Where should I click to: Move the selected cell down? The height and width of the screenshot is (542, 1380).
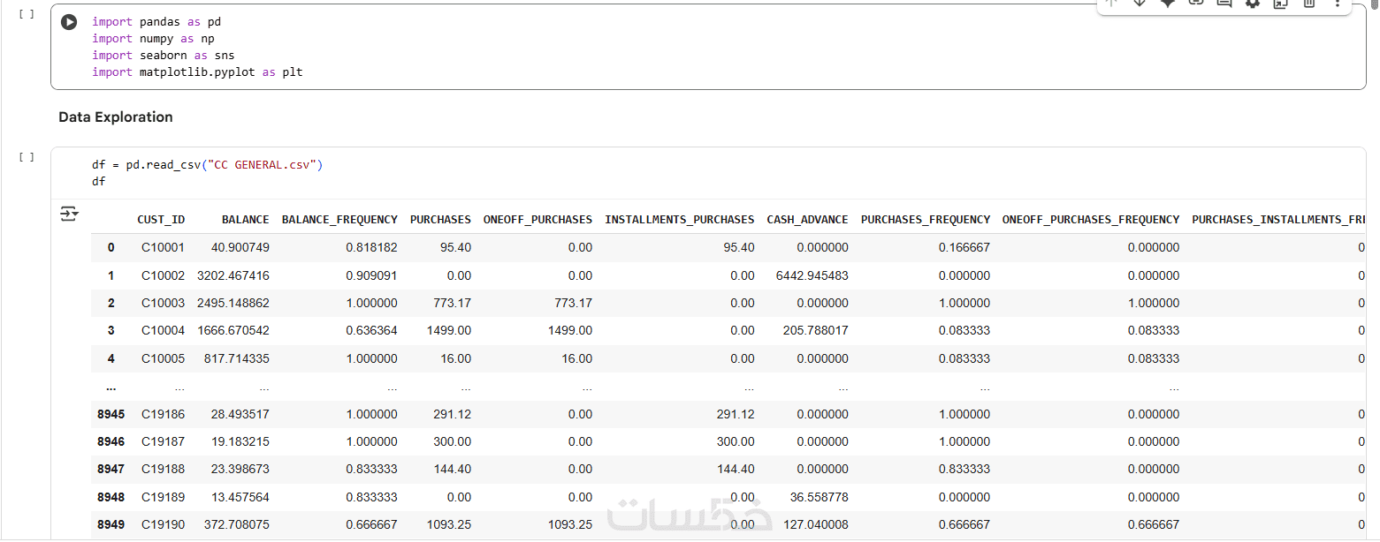click(x=1140, y=4)
